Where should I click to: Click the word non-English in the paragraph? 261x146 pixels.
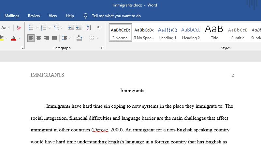[180, 130]
